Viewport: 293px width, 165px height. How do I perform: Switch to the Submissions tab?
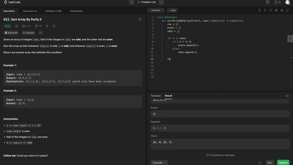click(x=76, y=11)
